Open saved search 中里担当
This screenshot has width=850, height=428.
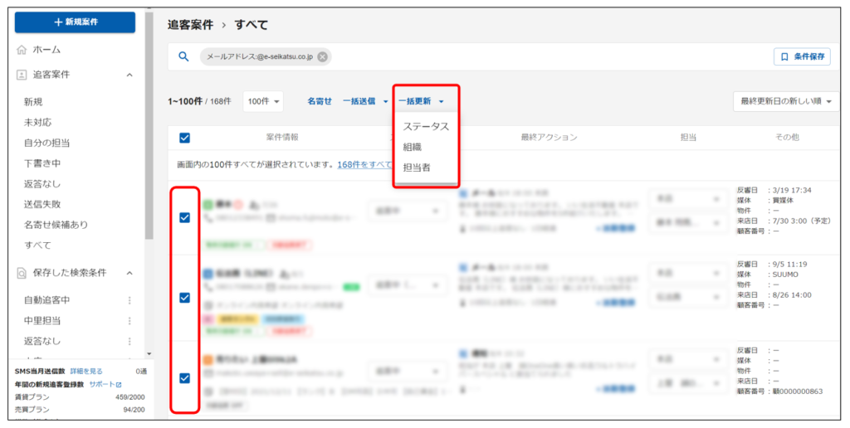pyautogui.click(x=42, y=321)
